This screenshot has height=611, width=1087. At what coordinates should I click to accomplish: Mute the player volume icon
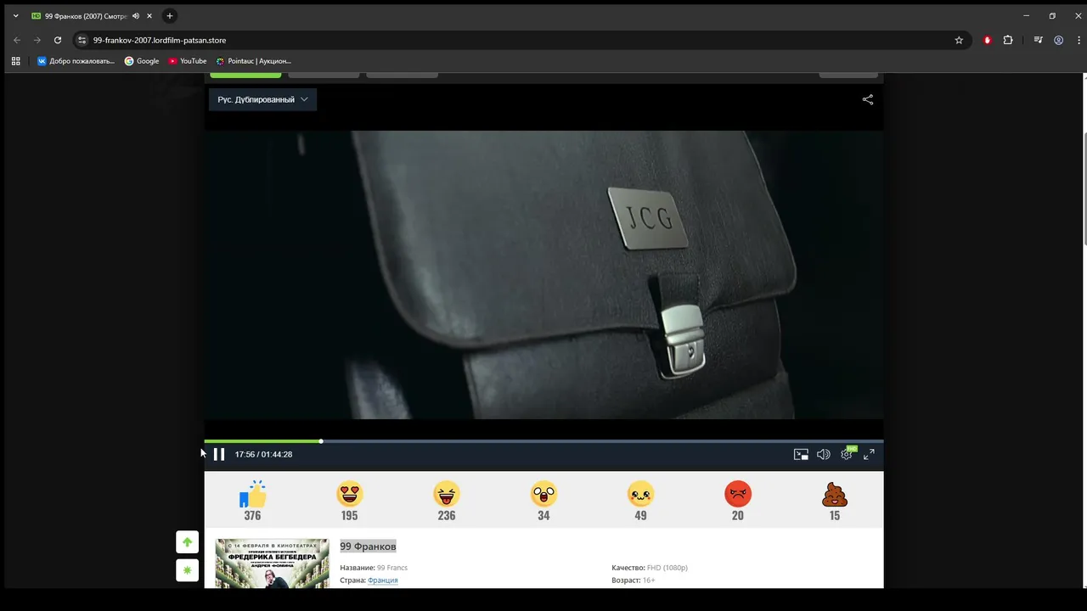coord(823,455)
